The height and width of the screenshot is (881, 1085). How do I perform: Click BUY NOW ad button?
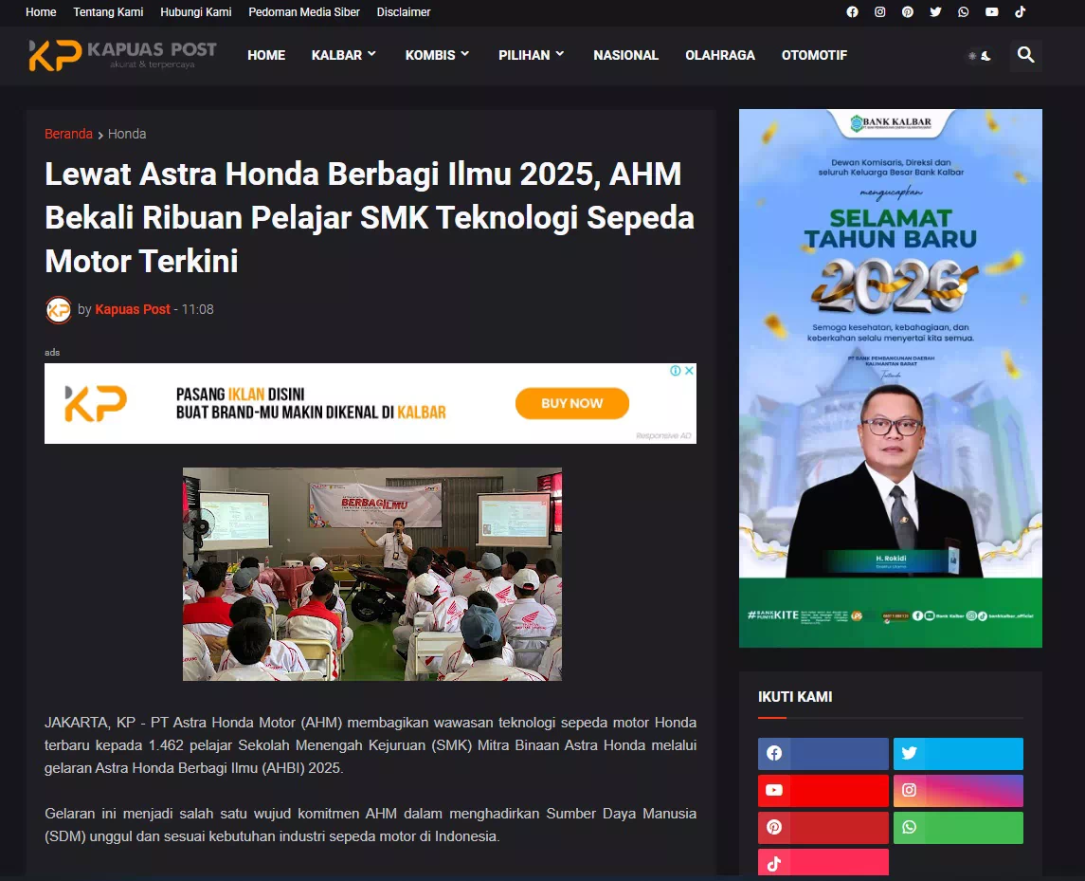point(571,403)
